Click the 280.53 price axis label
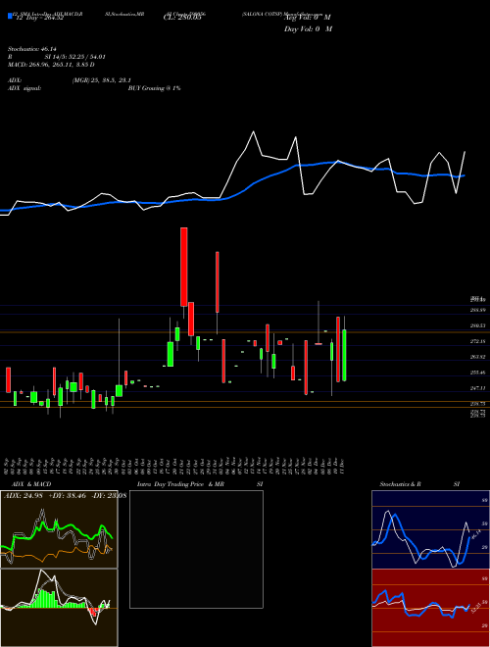 477,325
